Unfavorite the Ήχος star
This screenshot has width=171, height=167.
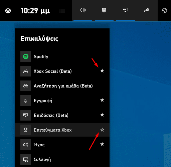pyautogui.click(x=102, y=144)
